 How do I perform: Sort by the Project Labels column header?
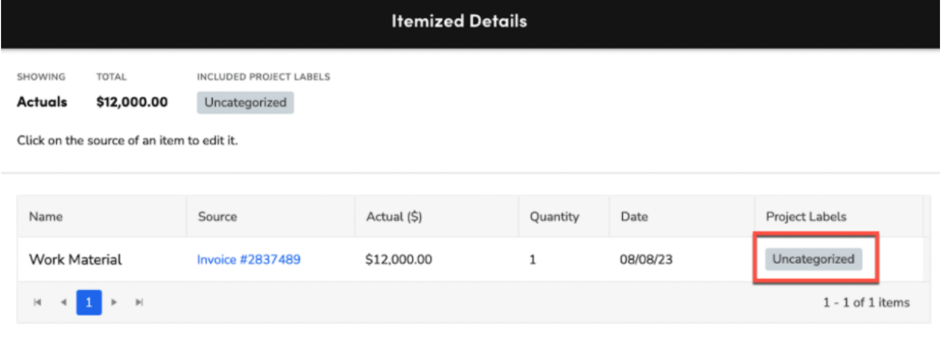click(806, 216)
